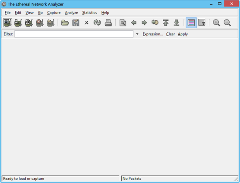Close the capture file (X icon)
This screenshot has width=240, height=183.
[86, 23]
